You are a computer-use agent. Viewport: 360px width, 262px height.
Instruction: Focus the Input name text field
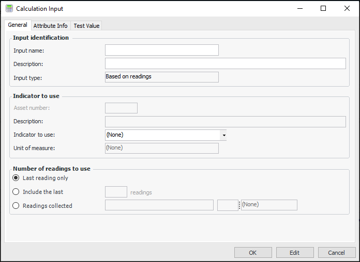coord(161,50)
